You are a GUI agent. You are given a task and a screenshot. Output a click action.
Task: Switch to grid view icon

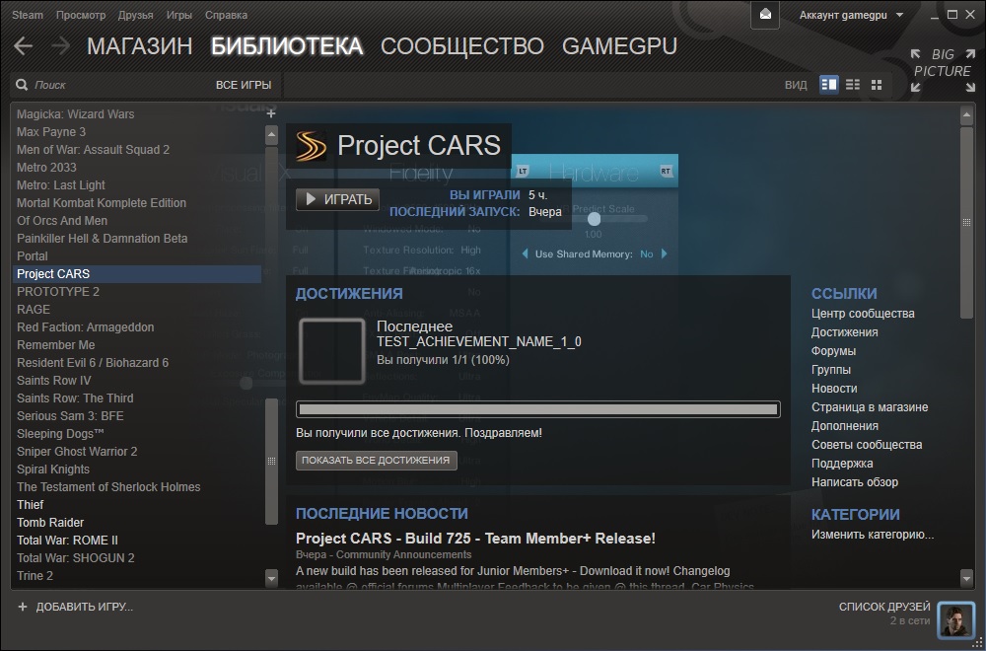point(877,84)
